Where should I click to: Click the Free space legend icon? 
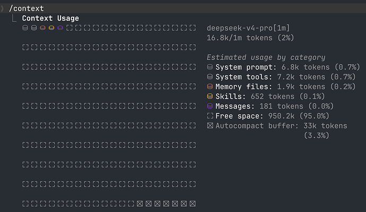point(210,116)
